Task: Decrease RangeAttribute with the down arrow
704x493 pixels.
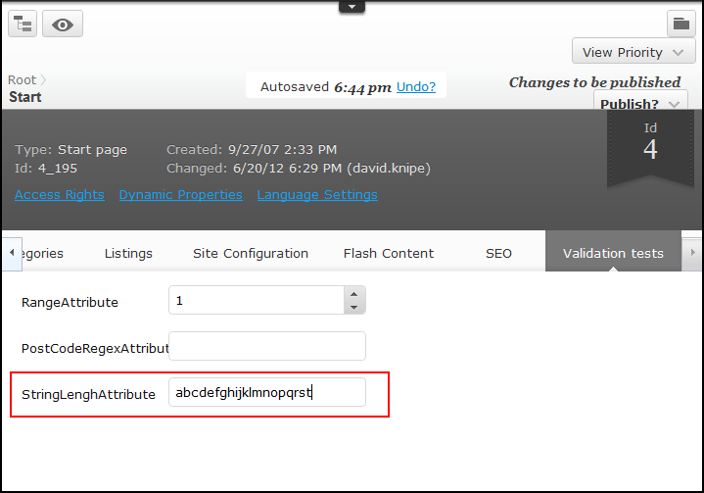Action: tap(354, 308)
